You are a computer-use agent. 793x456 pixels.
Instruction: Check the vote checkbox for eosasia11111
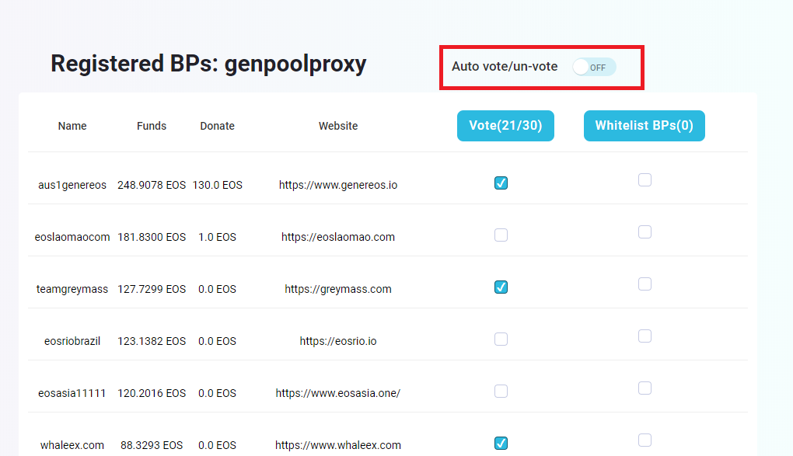[501, 391]
